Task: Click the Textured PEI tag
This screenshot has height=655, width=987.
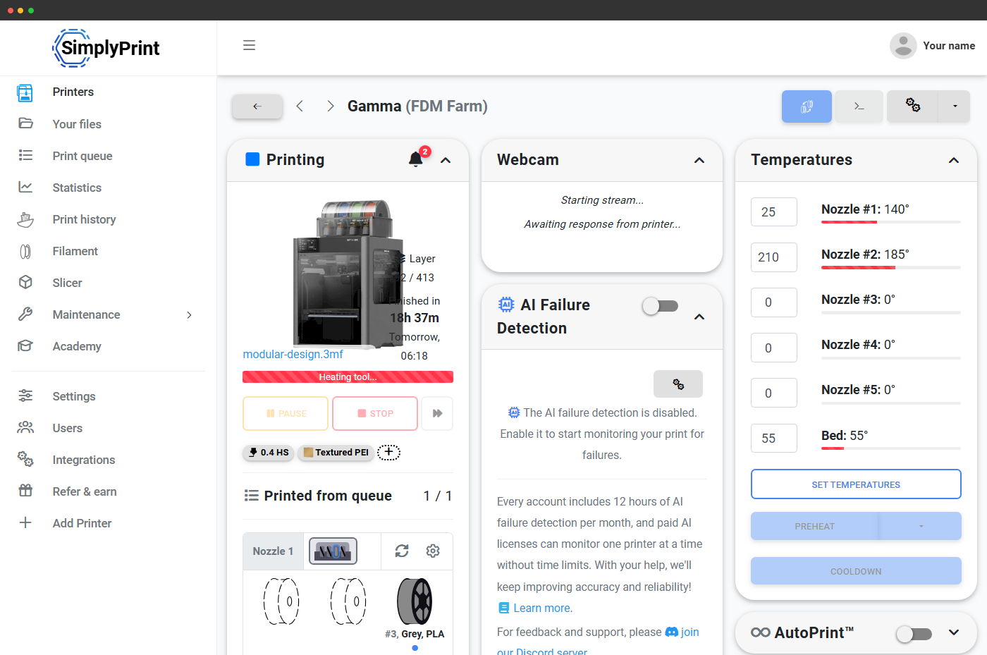Action: point(336,453)
